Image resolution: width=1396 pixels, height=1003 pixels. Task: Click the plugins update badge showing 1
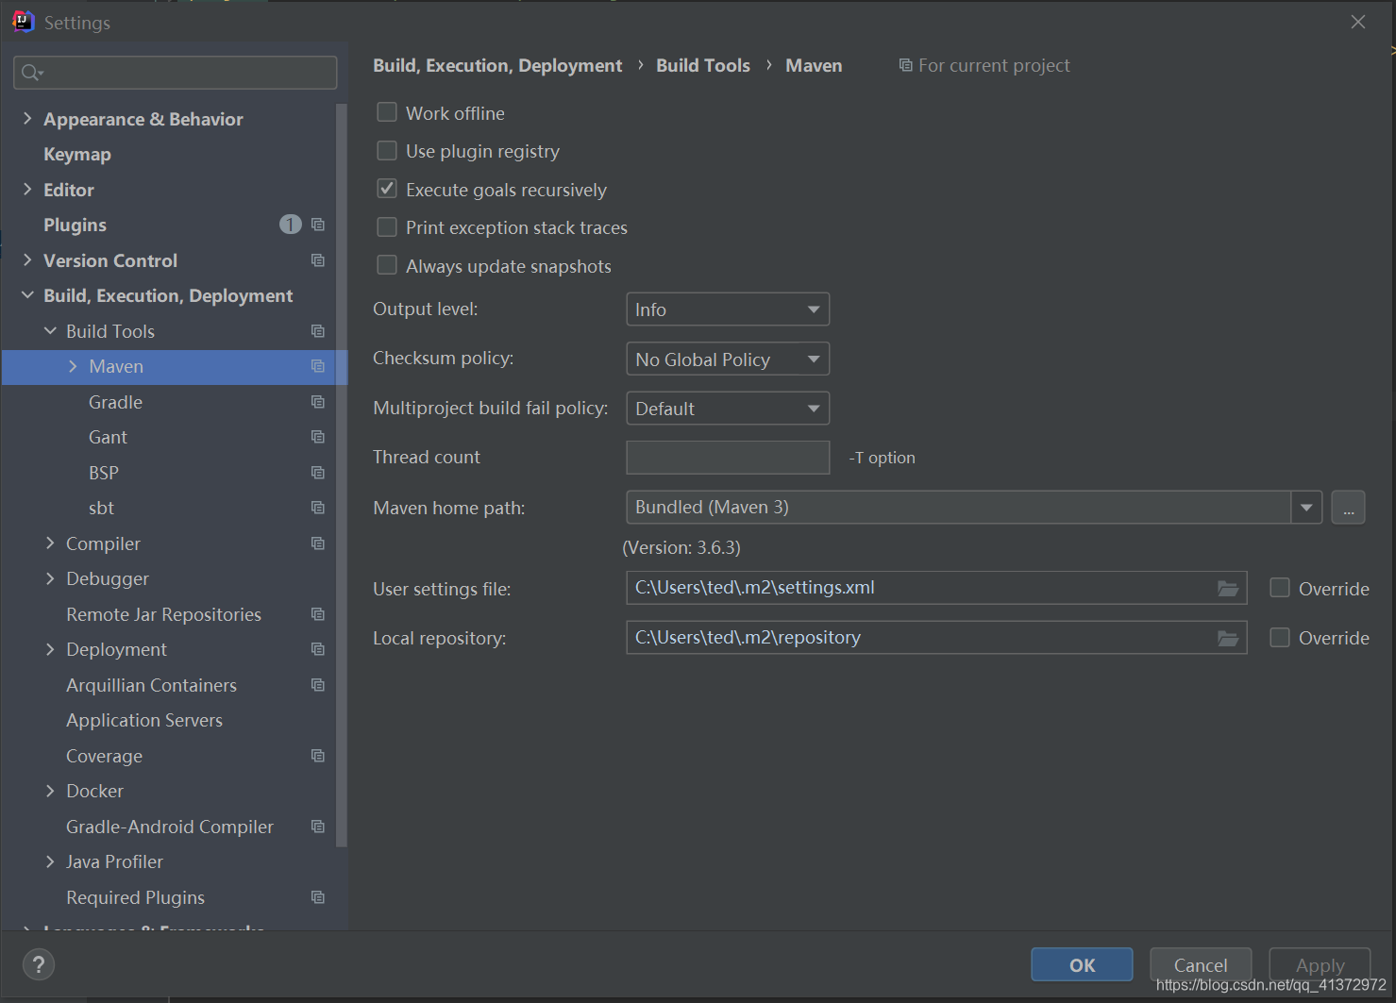click(x=291, y=225)
